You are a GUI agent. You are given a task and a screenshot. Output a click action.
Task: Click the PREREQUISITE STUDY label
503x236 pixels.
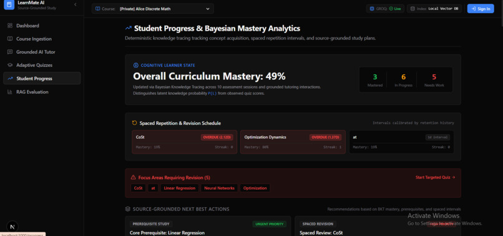(x=152, y=224)
